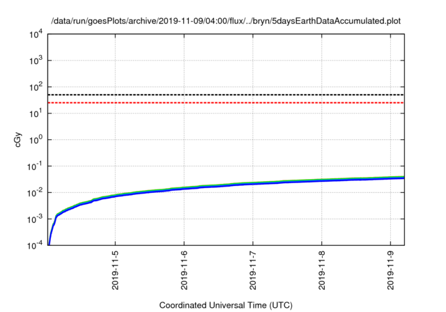Select the 10^3 y-axis label

pyautogui.click(x=36, y=61)
